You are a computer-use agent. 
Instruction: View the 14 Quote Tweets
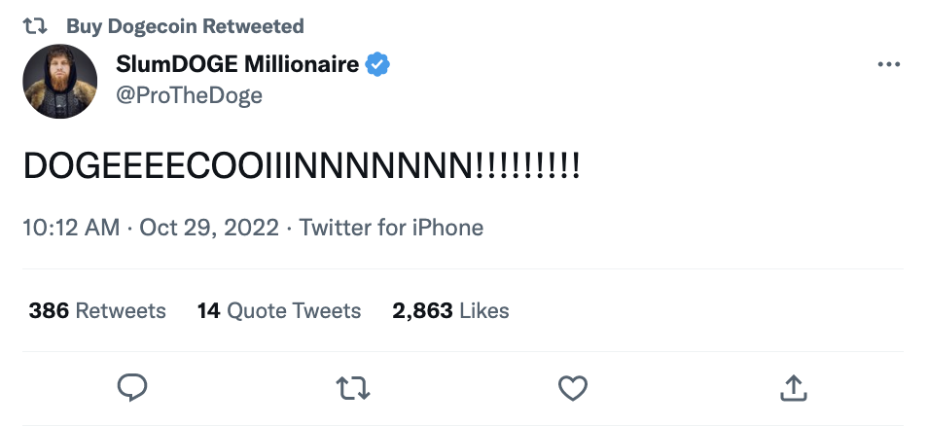click(279, 311)
